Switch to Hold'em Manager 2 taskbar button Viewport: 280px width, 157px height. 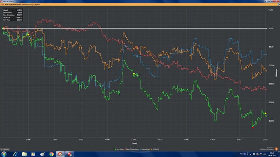(x=60, y=154)
